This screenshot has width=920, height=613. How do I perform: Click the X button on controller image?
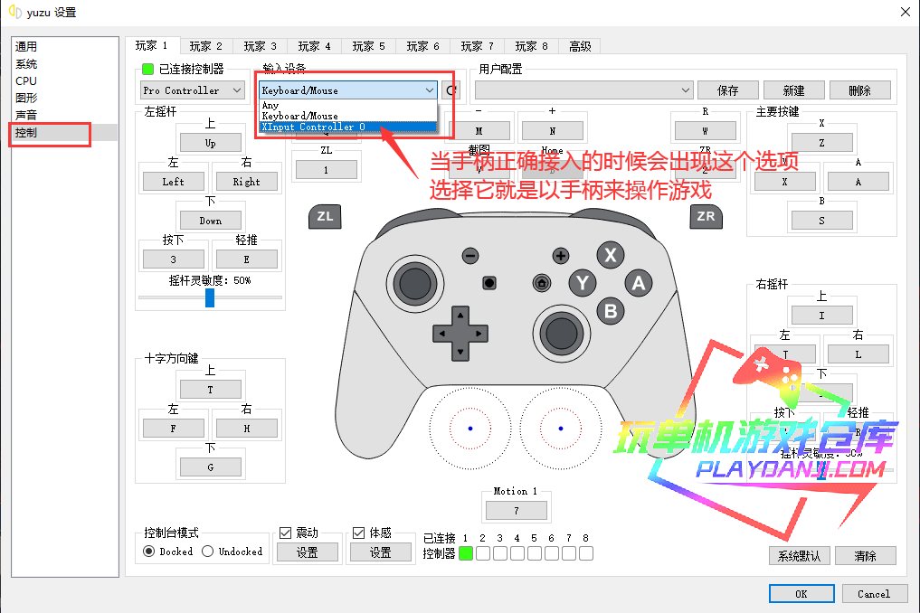tap(611, 255)
